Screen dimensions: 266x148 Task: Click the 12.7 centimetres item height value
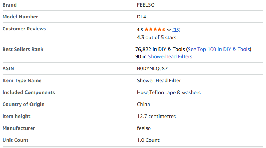156,116
